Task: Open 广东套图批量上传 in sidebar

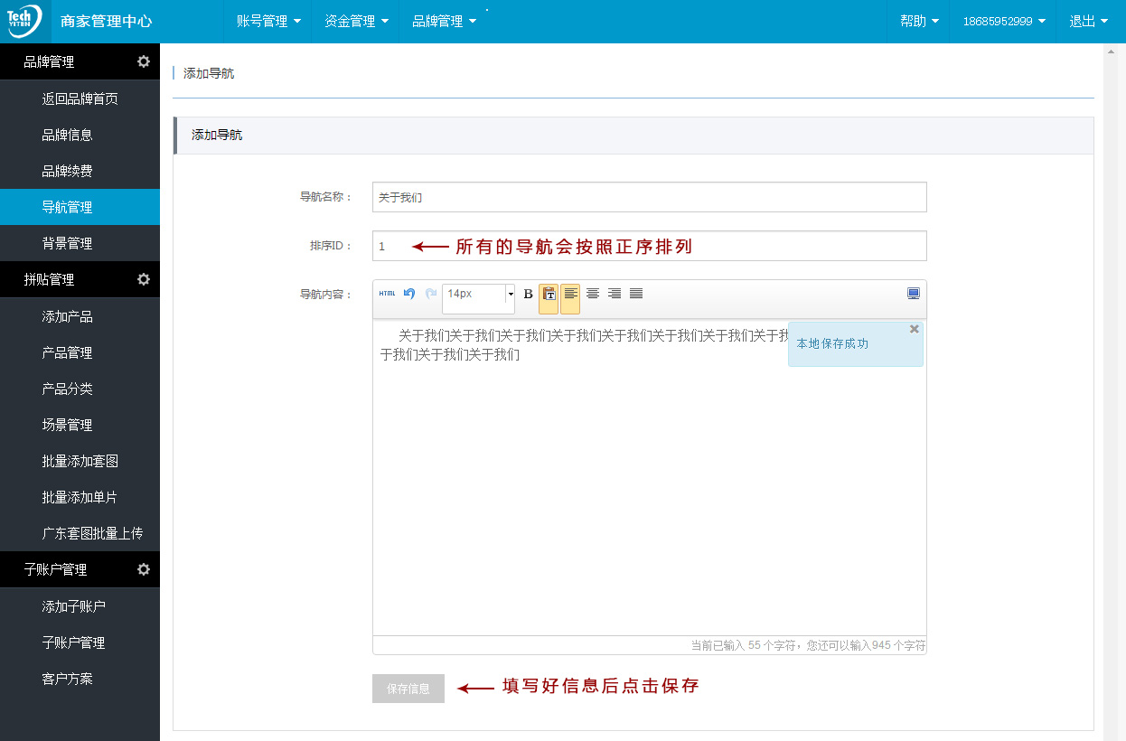Action: [80, 533]
